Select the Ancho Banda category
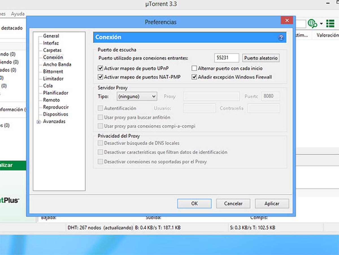This screenshot has height=255, width=339. pos(56,64)
